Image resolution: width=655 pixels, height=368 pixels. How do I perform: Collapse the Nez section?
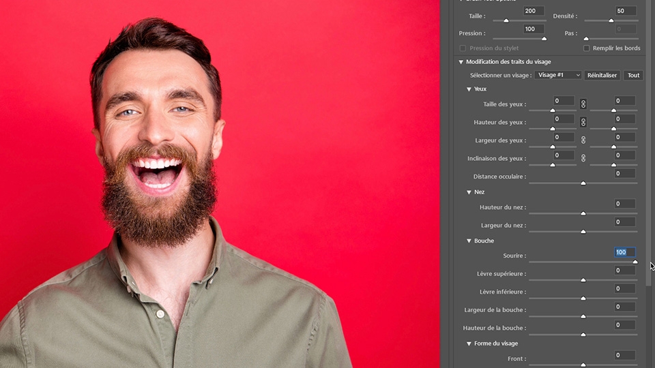click(x=469, y=192)
